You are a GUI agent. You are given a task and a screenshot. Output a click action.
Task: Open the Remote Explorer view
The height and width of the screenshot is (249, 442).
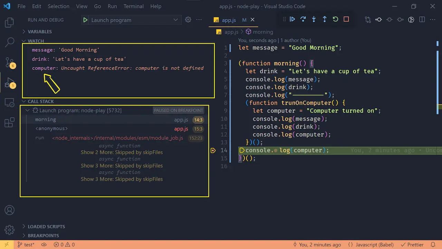[x=10, y=102]
